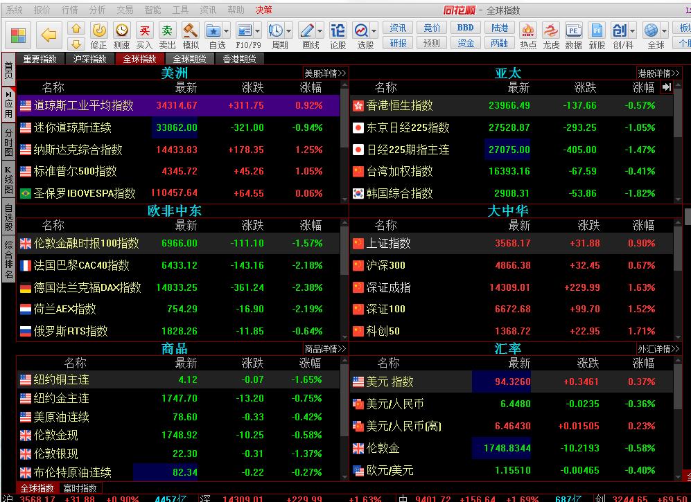Select the 分时图 sidebar tab
The image size is (691, 502).
pyautogui.click(x=8, y=142)
